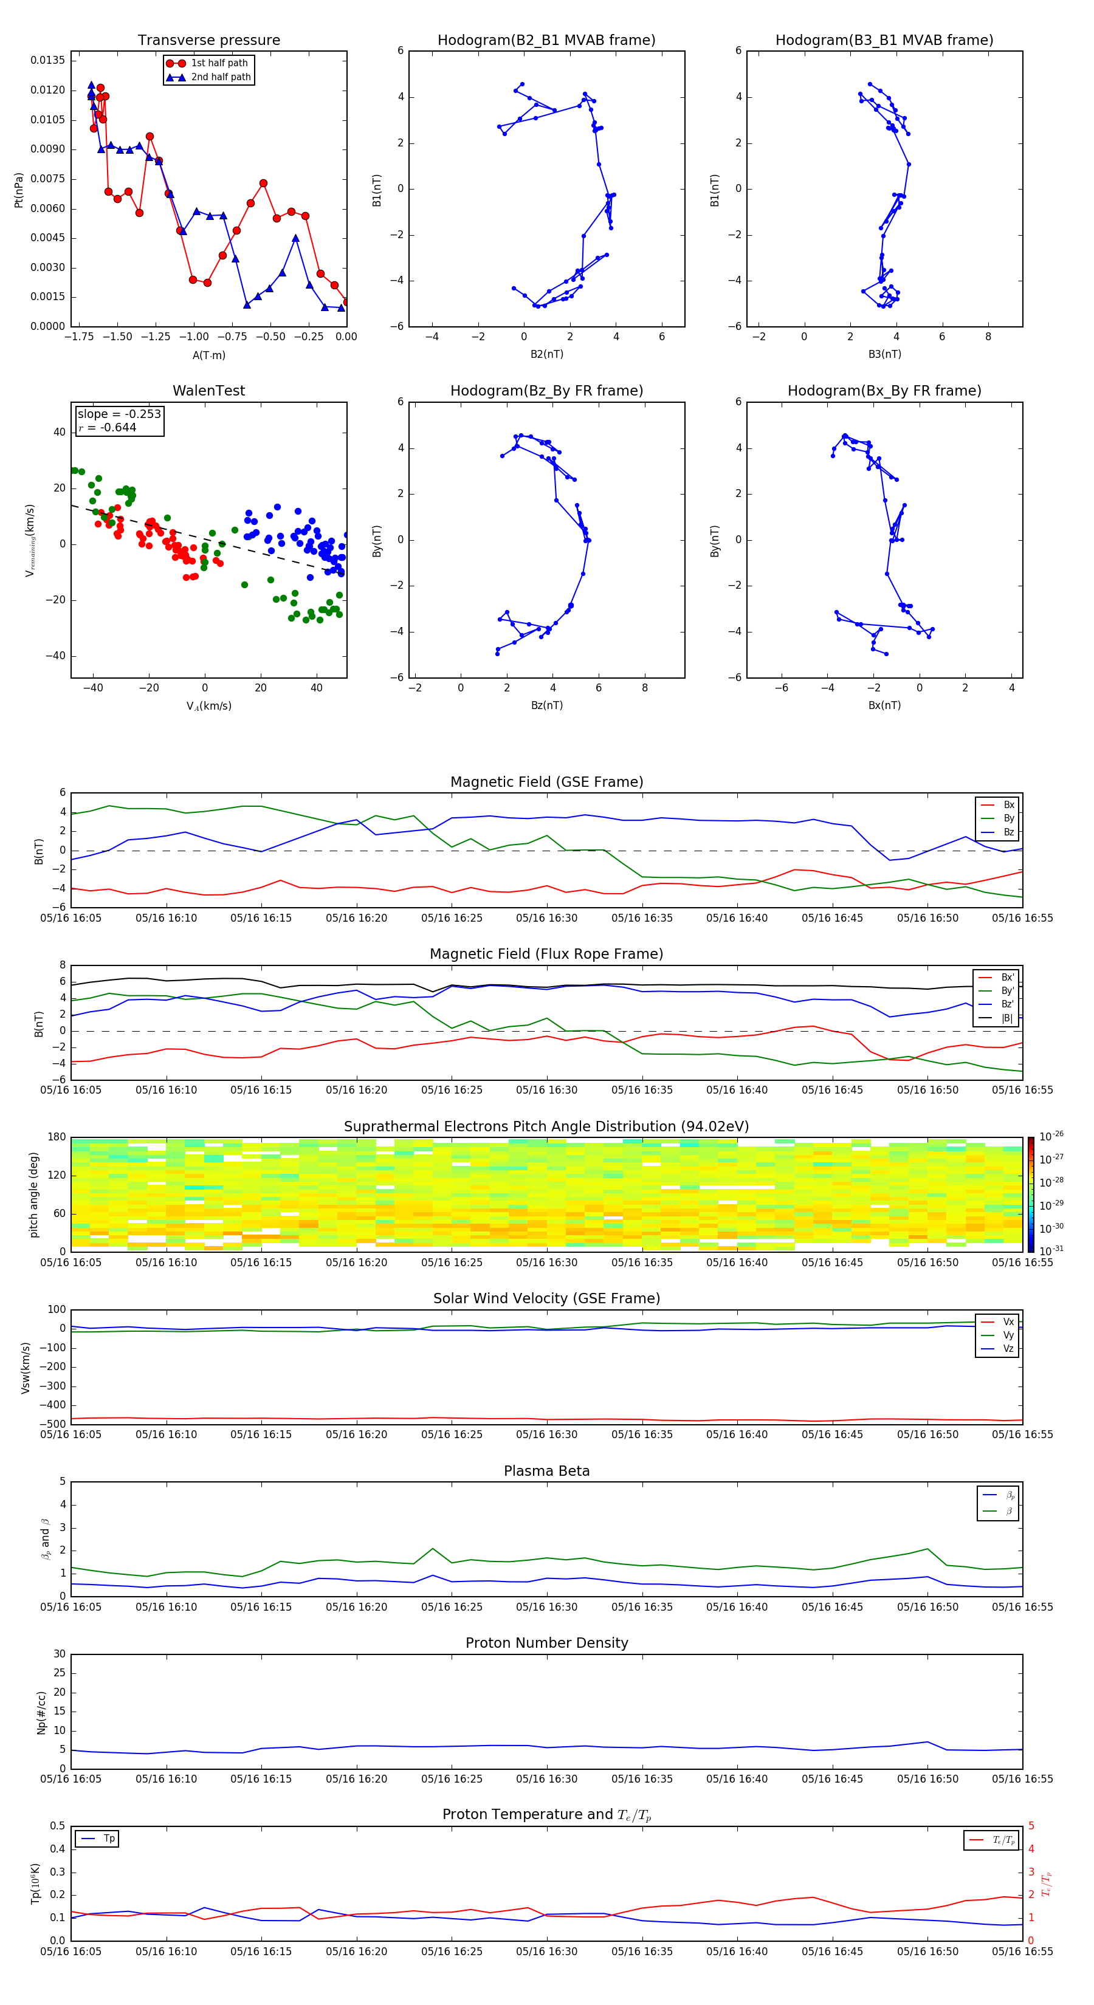Click the 10^-31 colorbar tick label

click(x=1051, y=1251)
